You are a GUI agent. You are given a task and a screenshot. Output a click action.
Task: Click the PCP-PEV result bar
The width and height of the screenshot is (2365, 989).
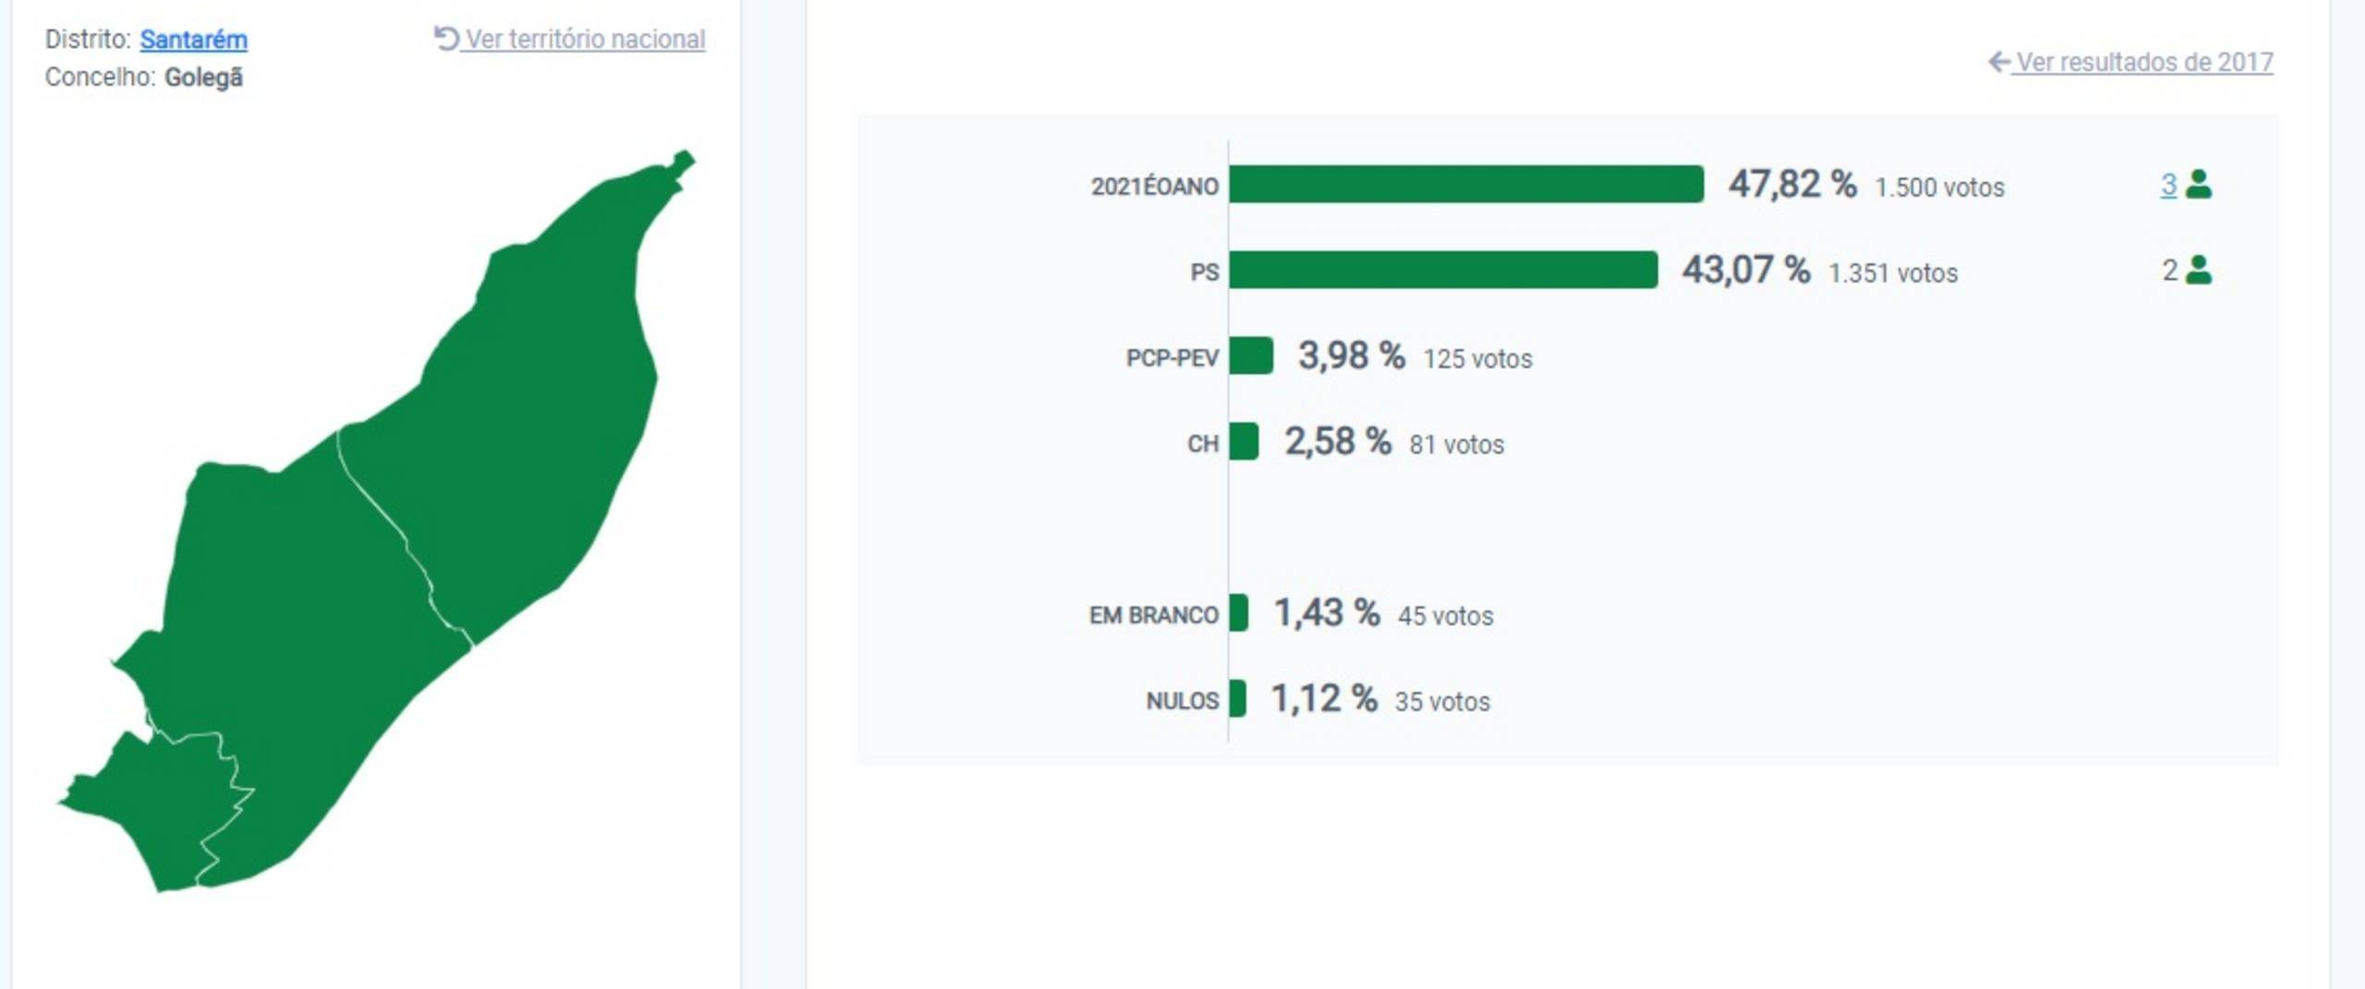pyautogui.click(x=1251, y=356)
